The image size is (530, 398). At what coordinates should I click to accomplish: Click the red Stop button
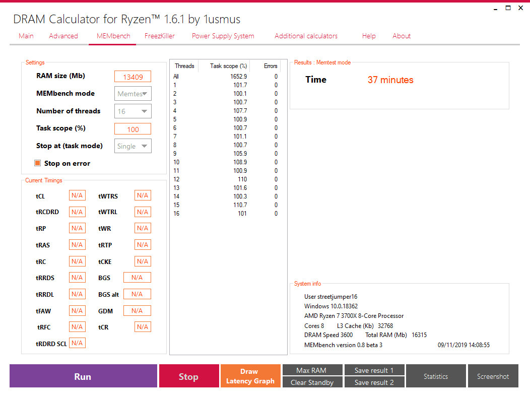coord(189,376)
